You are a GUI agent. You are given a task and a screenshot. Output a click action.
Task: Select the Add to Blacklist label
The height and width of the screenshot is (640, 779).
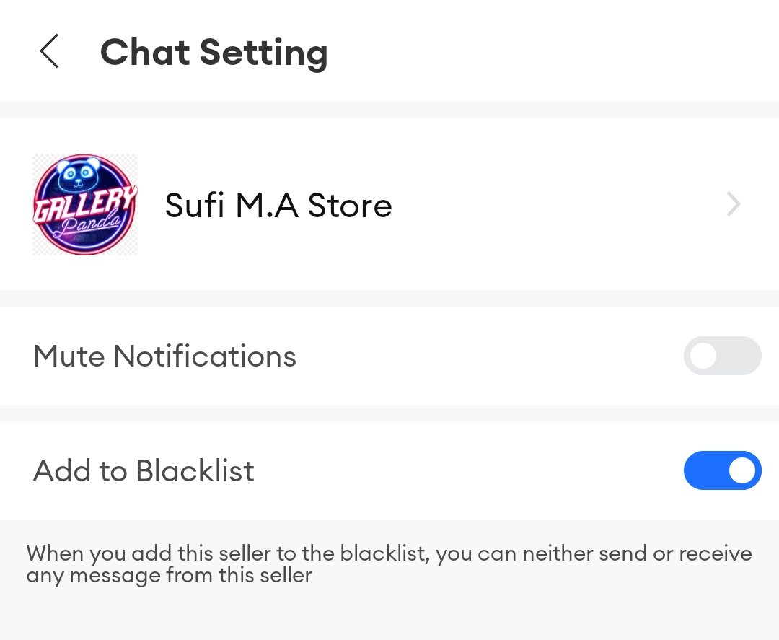(144, 471)
